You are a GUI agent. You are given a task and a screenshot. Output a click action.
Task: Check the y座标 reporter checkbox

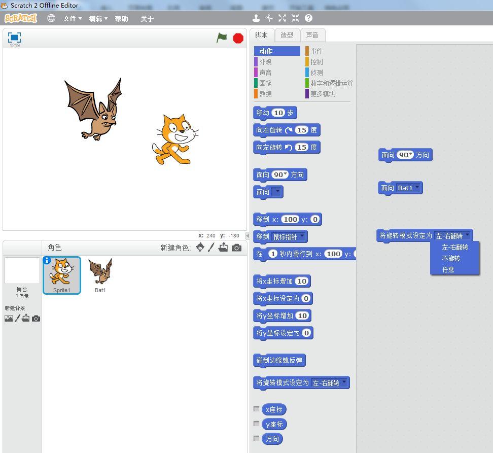pos(257,424)
